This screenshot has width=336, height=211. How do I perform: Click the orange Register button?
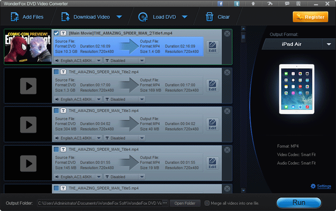(311, 17)
